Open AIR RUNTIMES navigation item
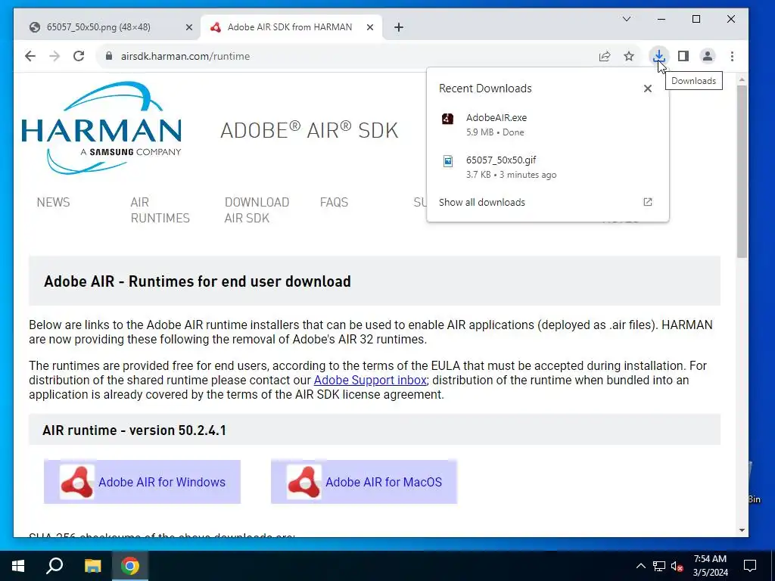The image size is (775, 581). [160, 210]
